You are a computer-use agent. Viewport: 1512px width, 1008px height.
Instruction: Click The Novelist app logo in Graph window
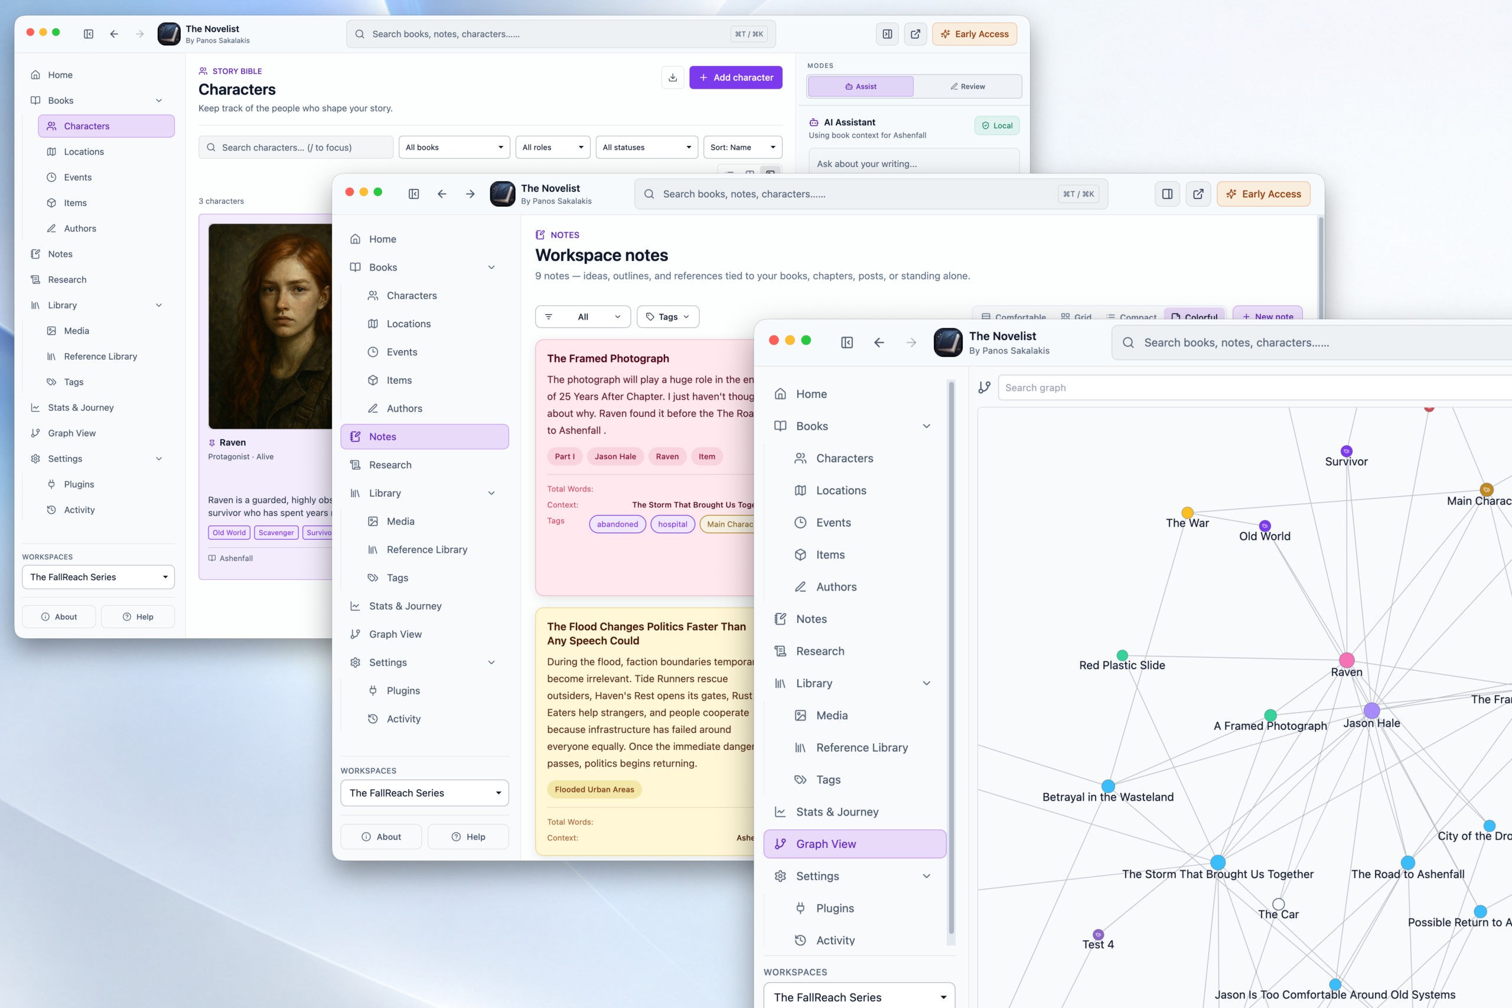tap(947, 342)
